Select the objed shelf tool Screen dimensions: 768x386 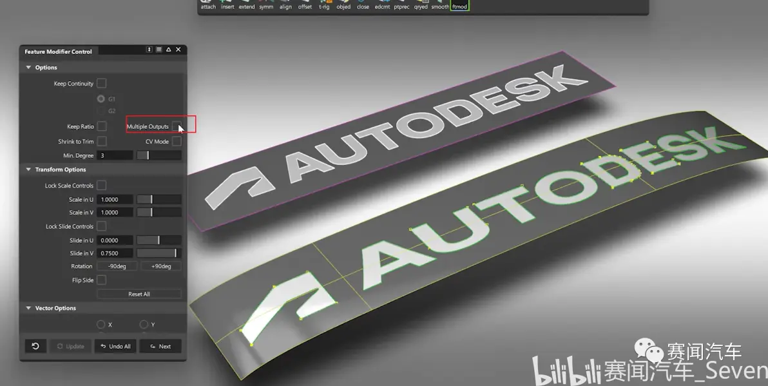point(343,5)
